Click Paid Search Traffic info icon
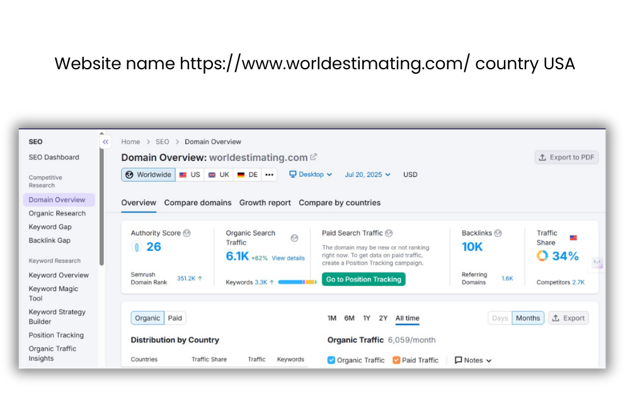Viewport: 630px width, 420px height. point(389,233)
